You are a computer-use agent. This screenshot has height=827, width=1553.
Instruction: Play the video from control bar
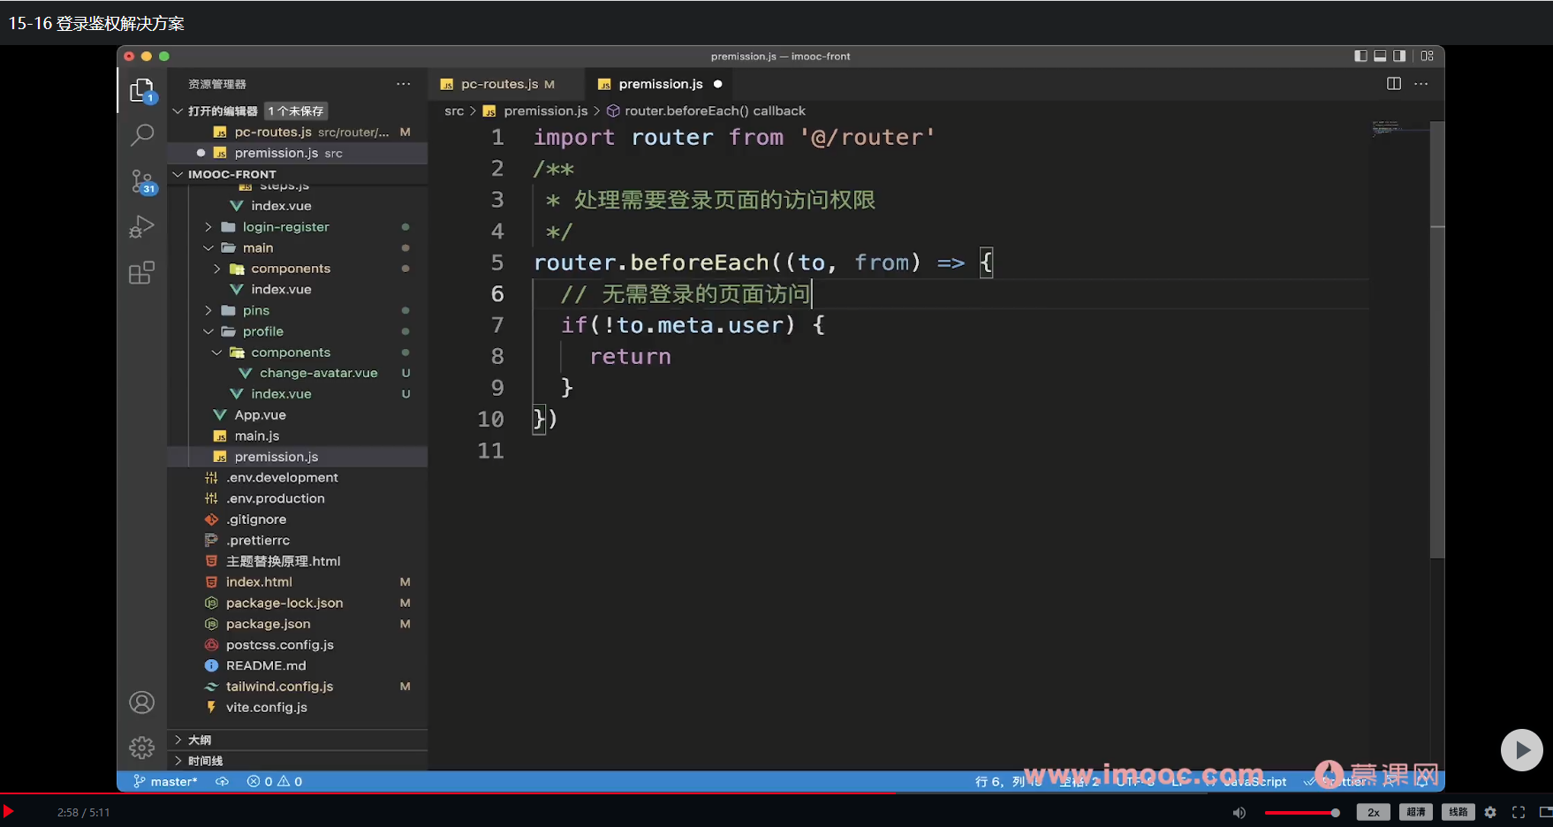(x=8, y=811)
